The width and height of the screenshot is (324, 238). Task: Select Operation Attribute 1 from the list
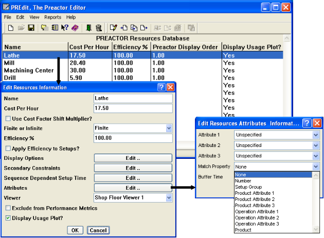tap(273, 212)
